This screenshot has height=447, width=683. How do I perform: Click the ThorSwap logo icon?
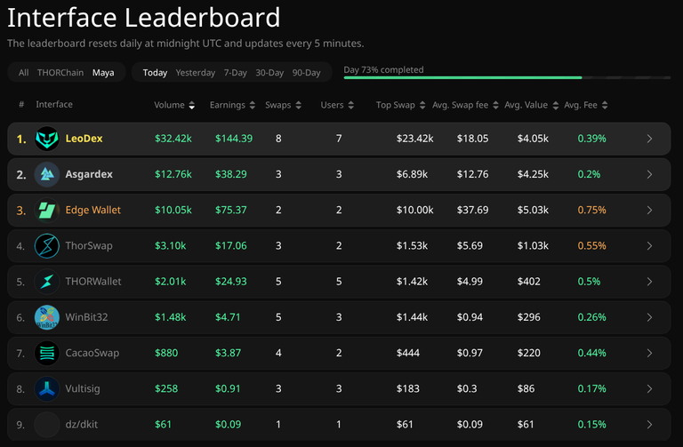pos(47,246)
